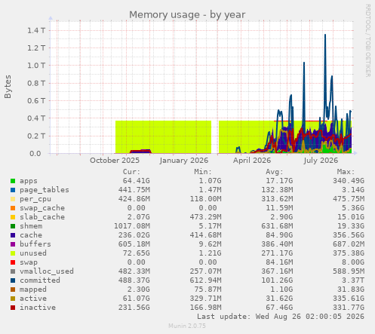Click the 'unused' legend label

pyautogui.click(x=33, y=253)
